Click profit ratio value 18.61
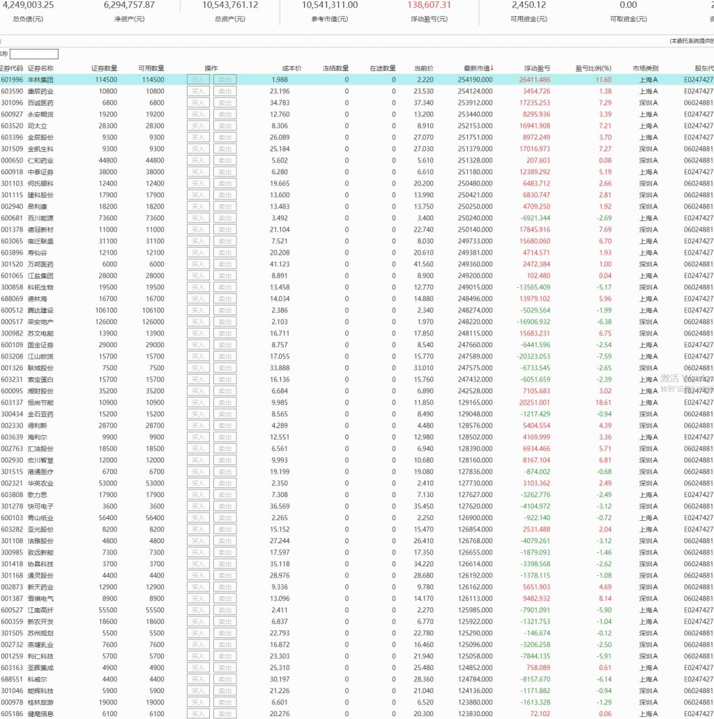Screen dimensions: 714x719 tap(604, 402)
